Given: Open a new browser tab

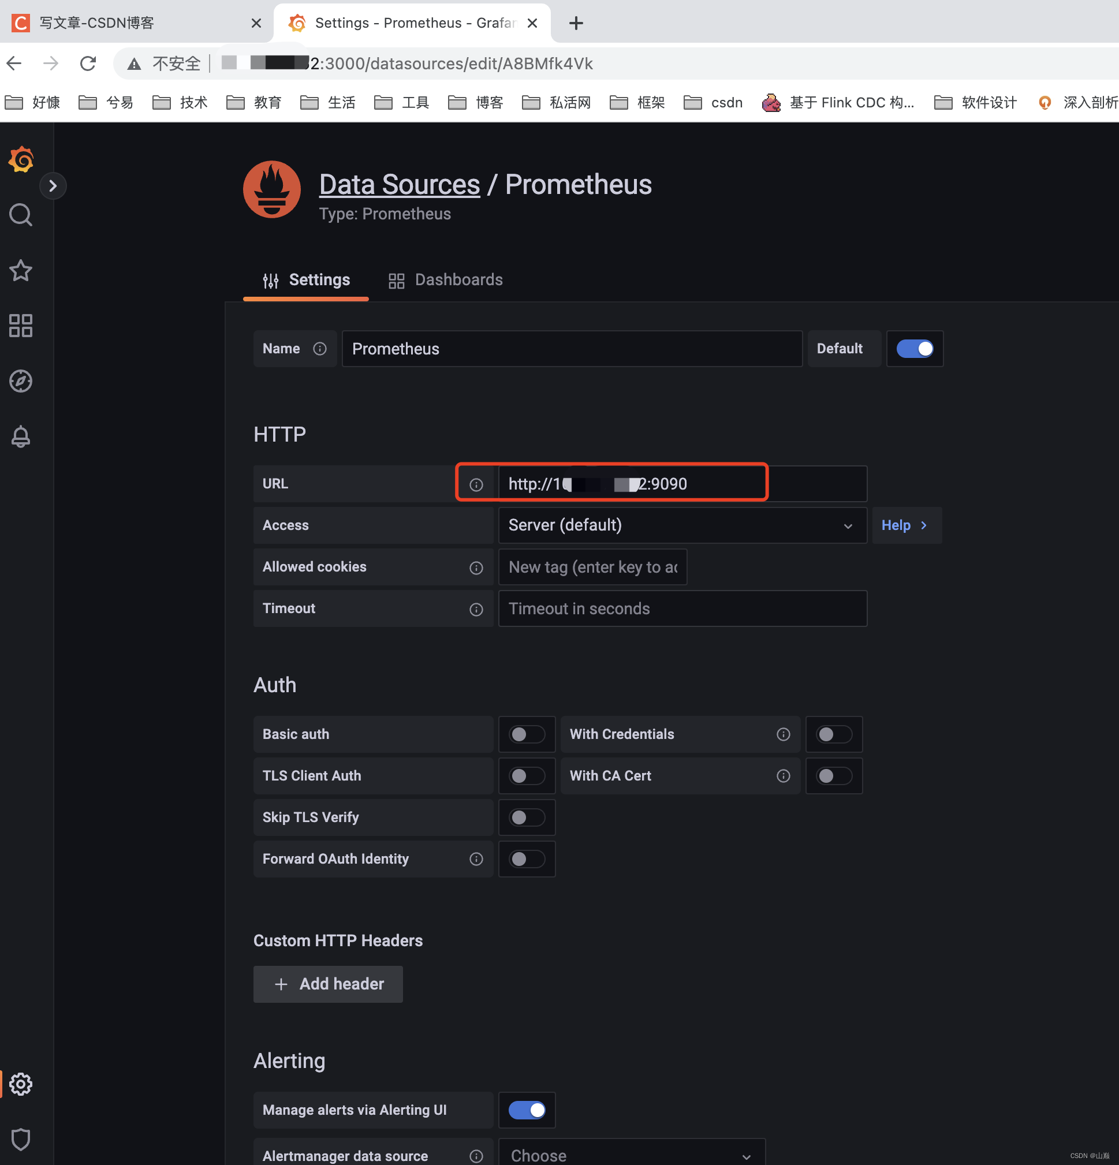Looking at the screenshot, I should pyautogui.click(x=576, y=23).
